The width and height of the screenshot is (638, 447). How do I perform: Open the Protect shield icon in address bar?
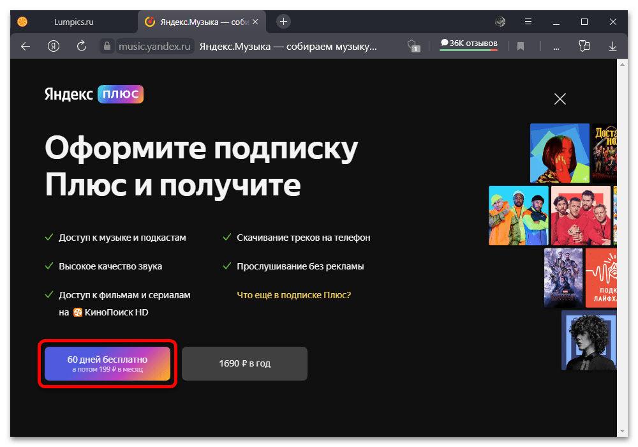414,46
